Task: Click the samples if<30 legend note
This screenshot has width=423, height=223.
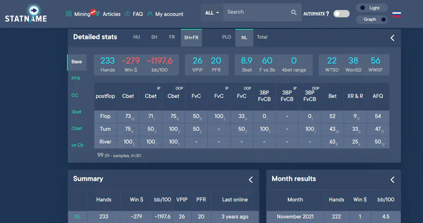Action: (x=119, y=156)
